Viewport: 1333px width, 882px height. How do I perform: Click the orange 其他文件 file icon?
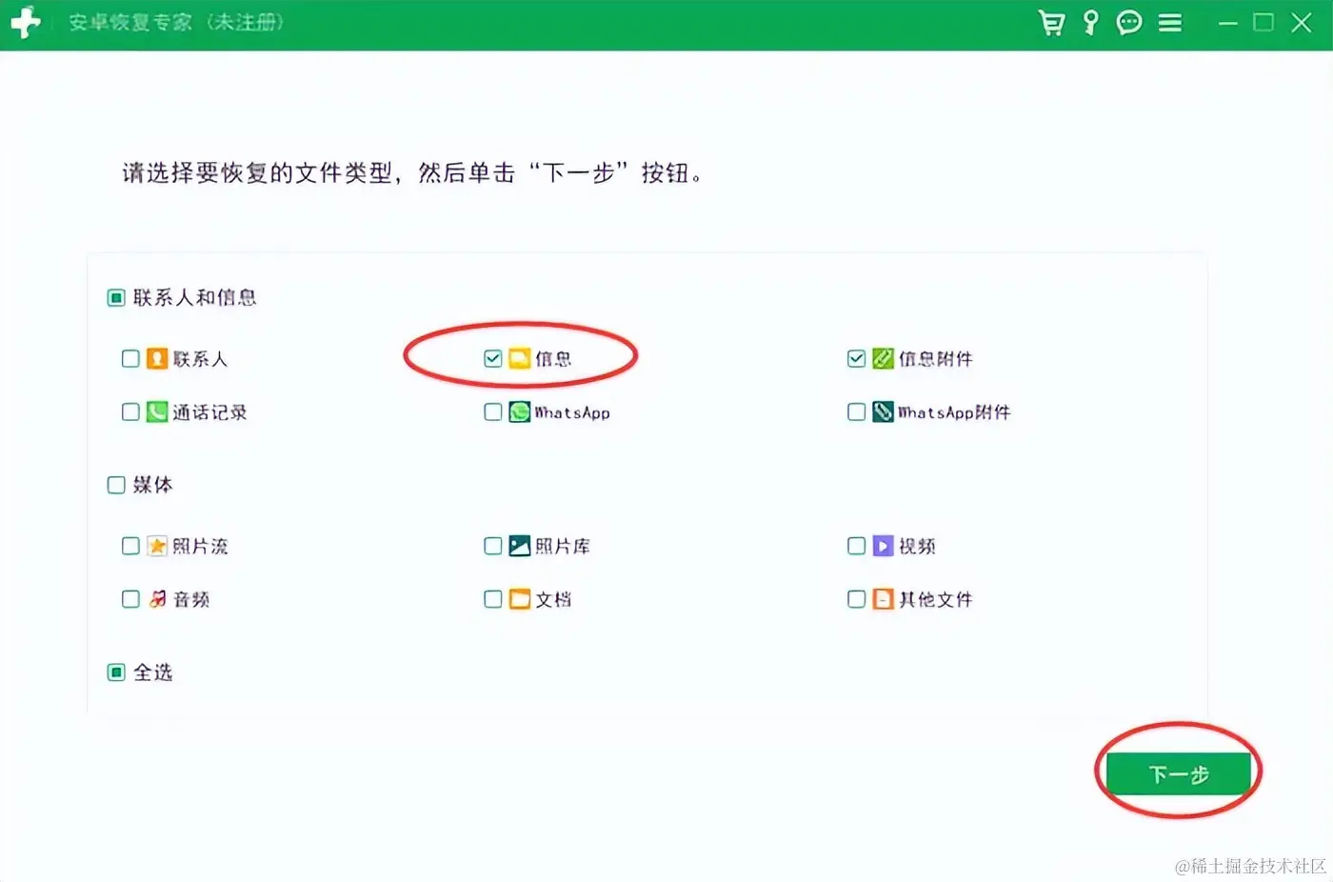883,599
